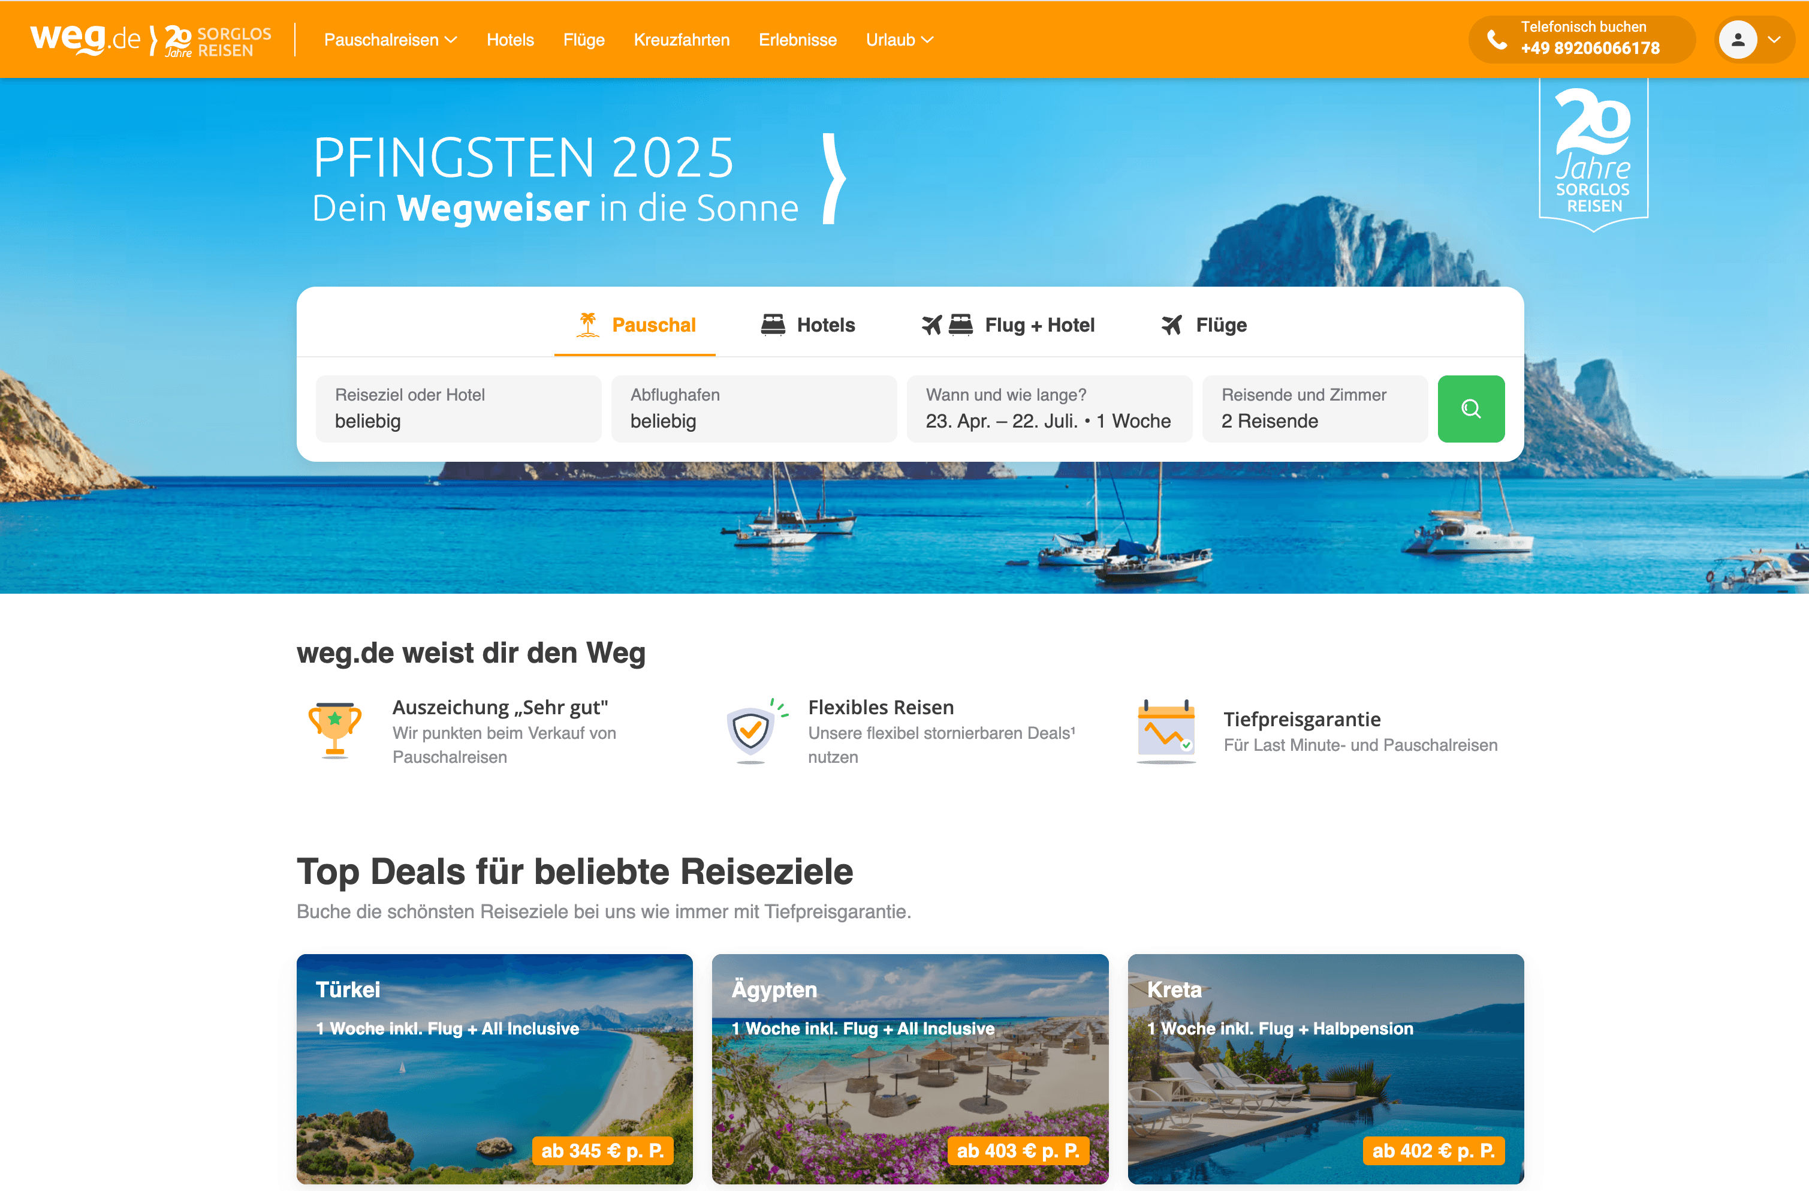Click the phone handset icon
Image resolution: width=1809 pixels, height=1191 pixels.
[x=1497, y=40]
